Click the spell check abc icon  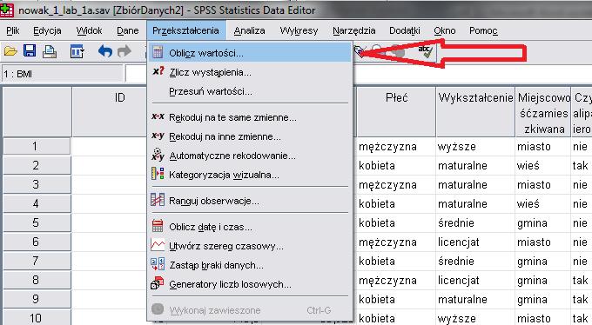(x=426, y=51)
